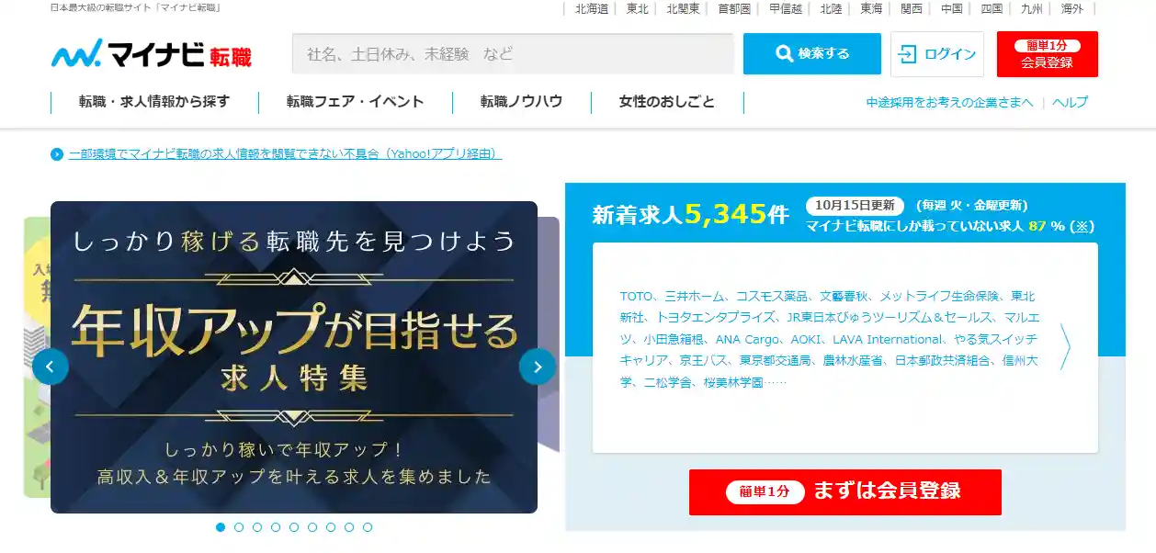Click the keyword search input field

tap(513, 53)
